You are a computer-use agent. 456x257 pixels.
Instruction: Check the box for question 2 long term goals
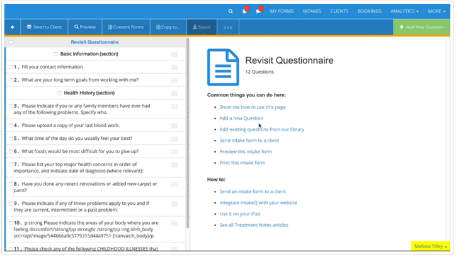11,80
